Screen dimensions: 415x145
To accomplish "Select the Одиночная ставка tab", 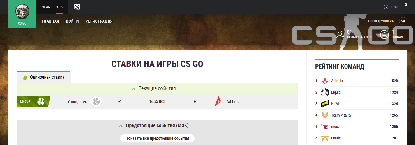I will [x=43, y=77].
